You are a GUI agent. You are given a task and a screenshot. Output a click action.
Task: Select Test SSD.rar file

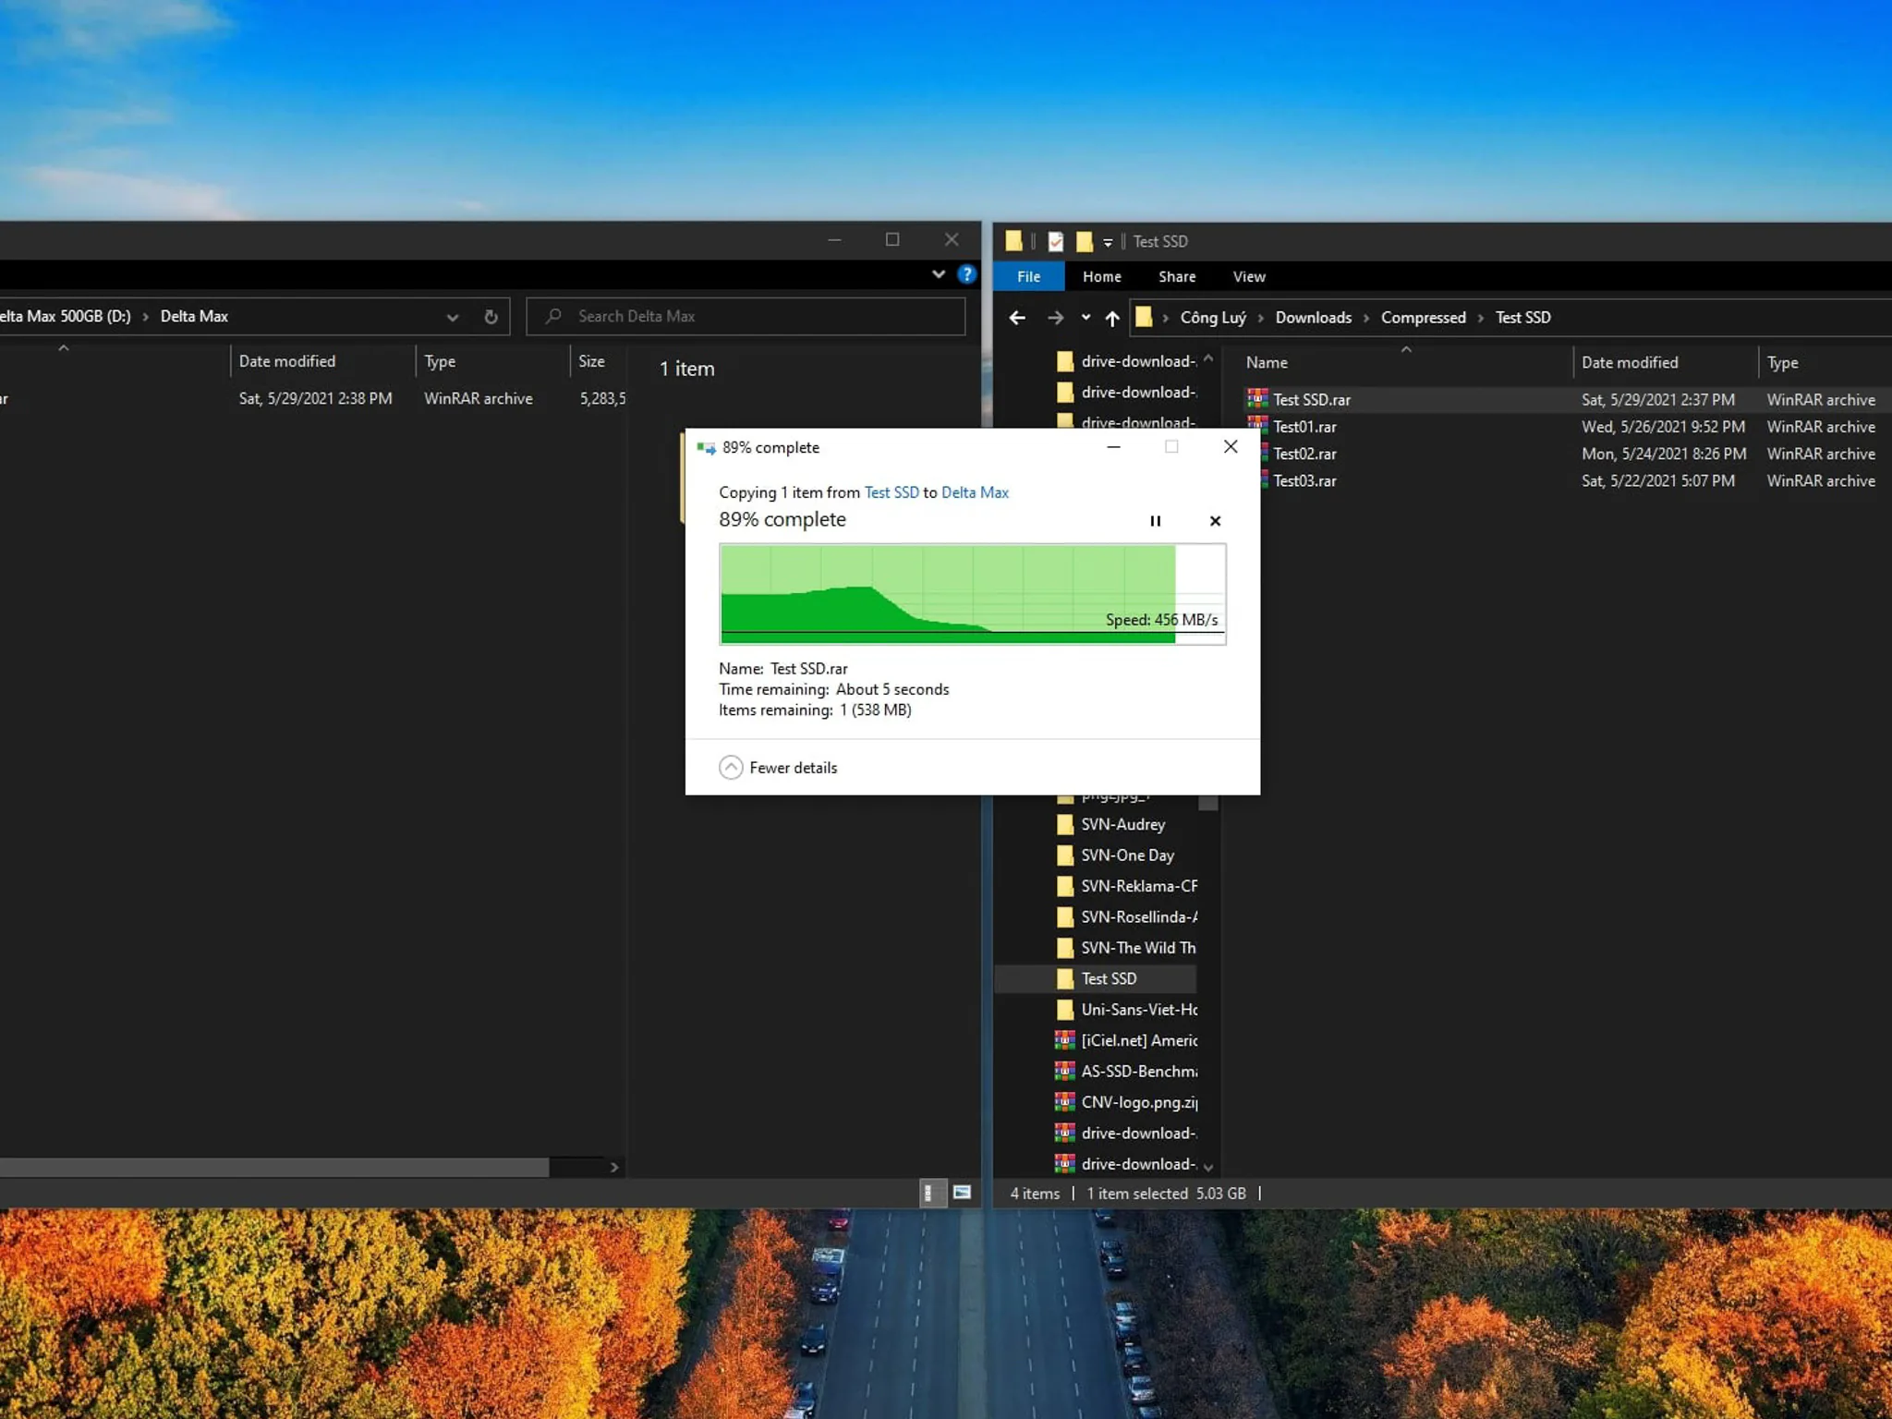[x=1312, y=400]
